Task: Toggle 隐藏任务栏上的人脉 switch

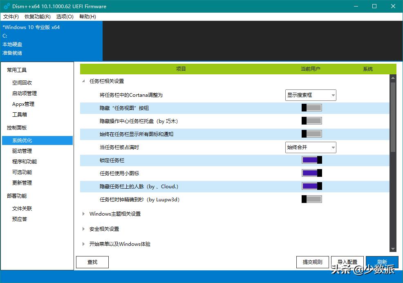Action: tap(311, 186)
